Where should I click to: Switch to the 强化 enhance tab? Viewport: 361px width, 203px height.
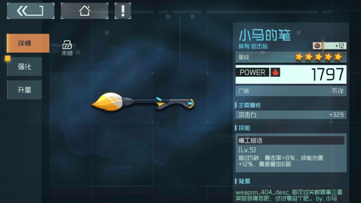(24, 66)
